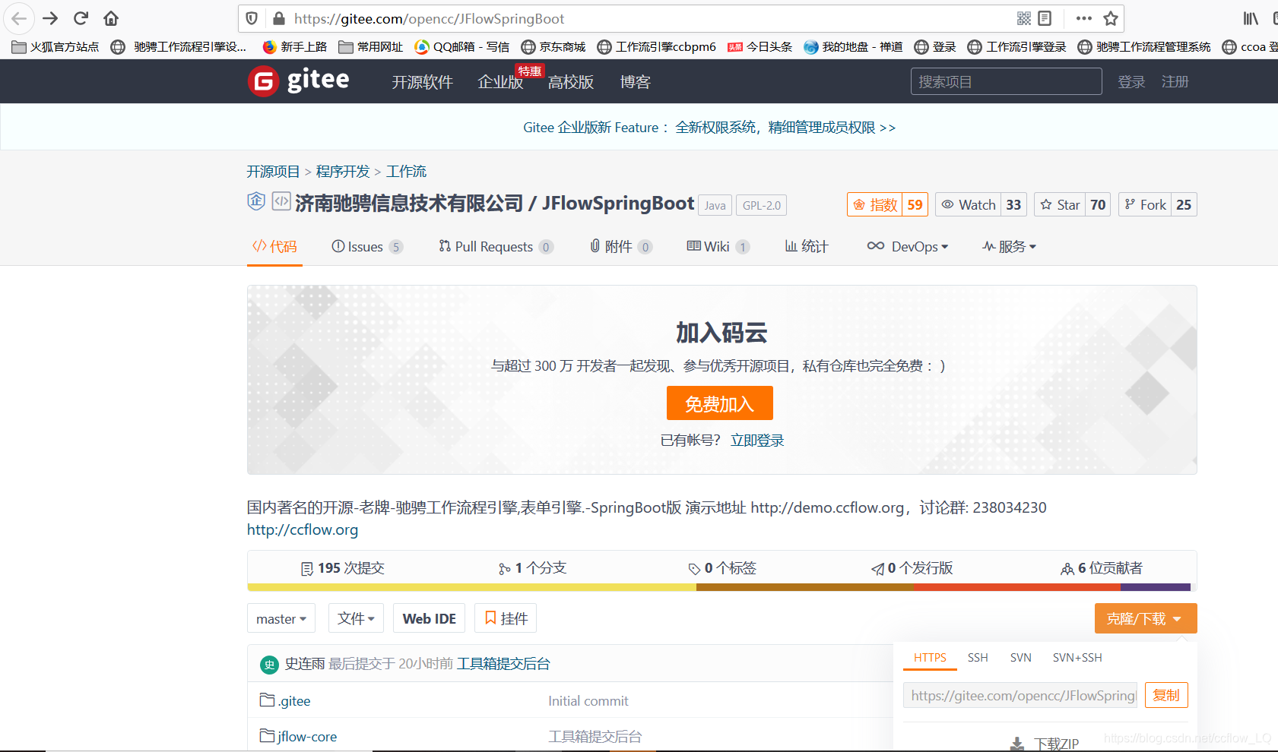
Task: Switch to the 代码 tab
Action: pos(274,247)
